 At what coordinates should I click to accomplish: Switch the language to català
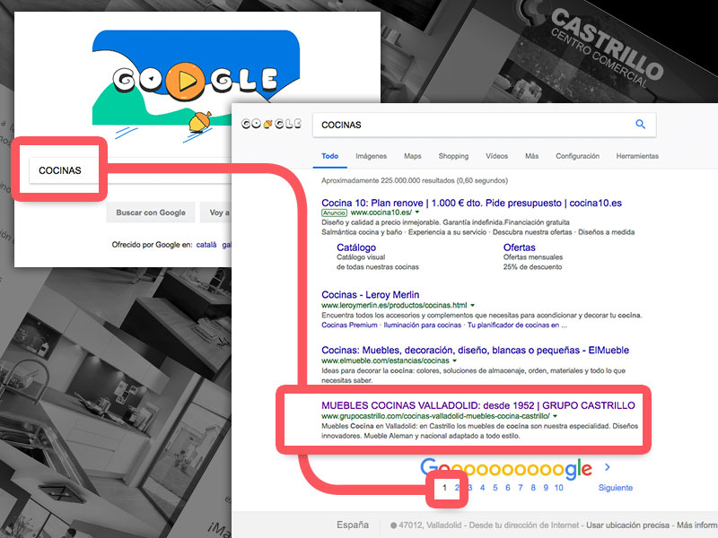pos(206,245)
